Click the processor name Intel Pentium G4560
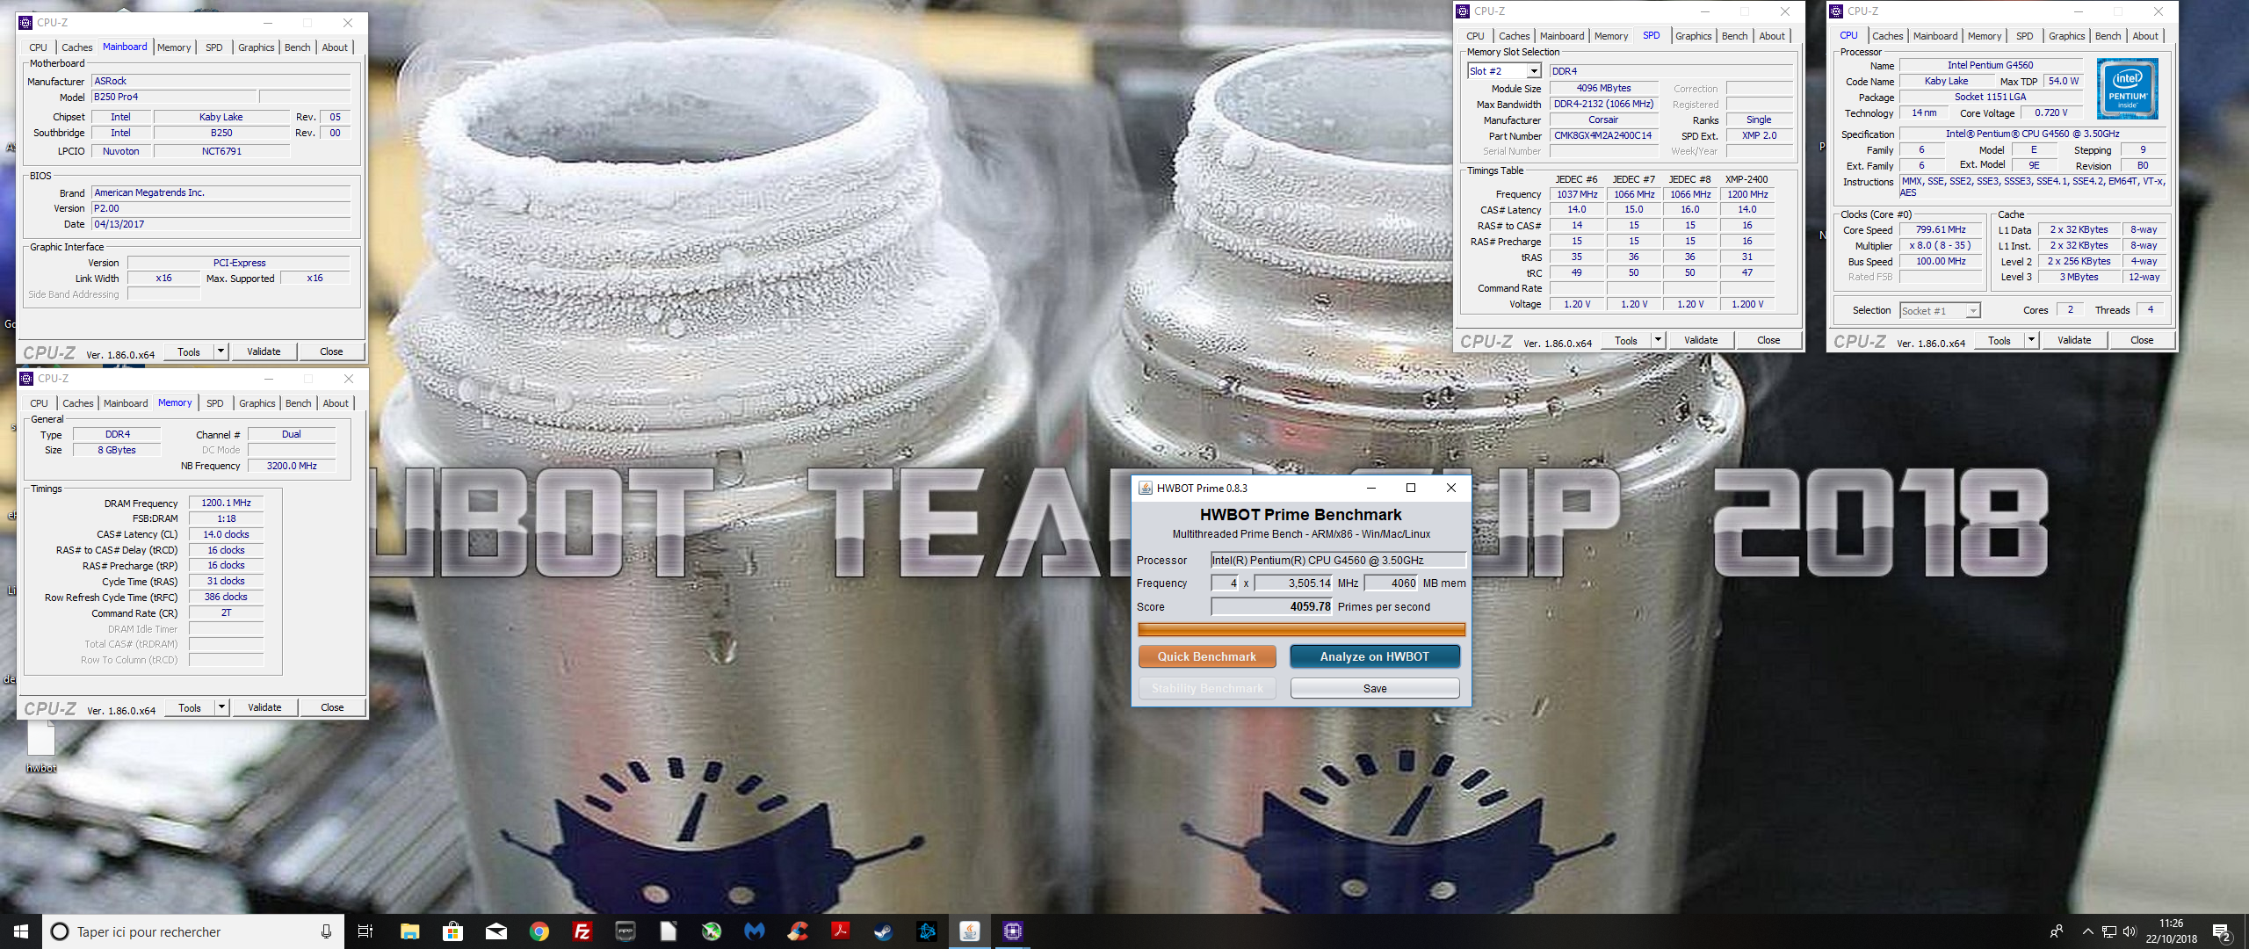The image size is (2249, 949). pos(1990,65)
